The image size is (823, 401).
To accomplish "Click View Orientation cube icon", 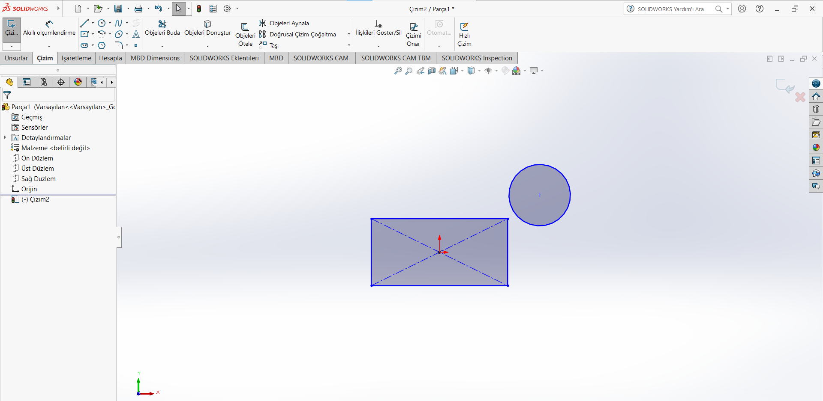I will pos(454,71).
